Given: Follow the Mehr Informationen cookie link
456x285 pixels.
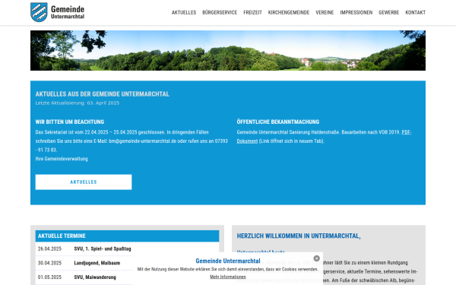Looking at the screenshot, I should [228, 277].
